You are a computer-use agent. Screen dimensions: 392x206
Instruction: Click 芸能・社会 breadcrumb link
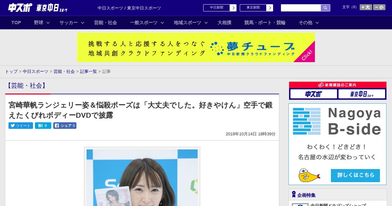tap(64, 71)
